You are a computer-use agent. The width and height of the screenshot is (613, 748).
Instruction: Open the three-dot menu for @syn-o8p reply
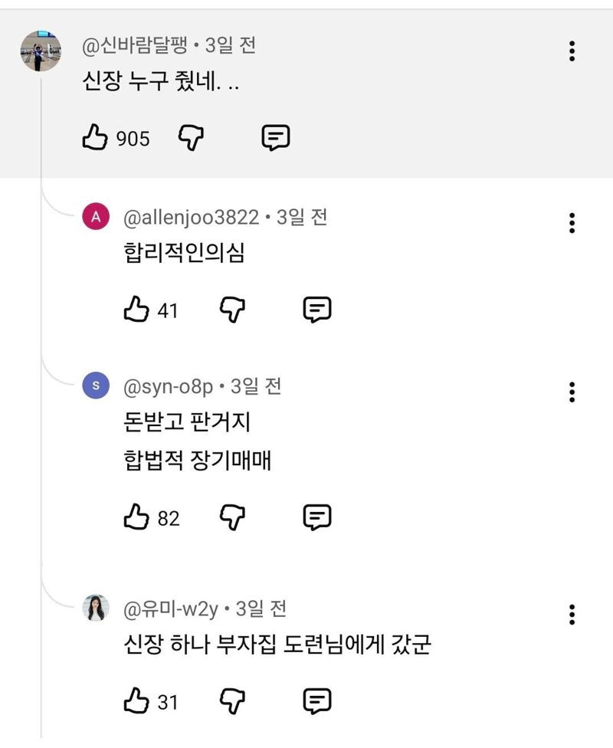[x=572, y=392]
